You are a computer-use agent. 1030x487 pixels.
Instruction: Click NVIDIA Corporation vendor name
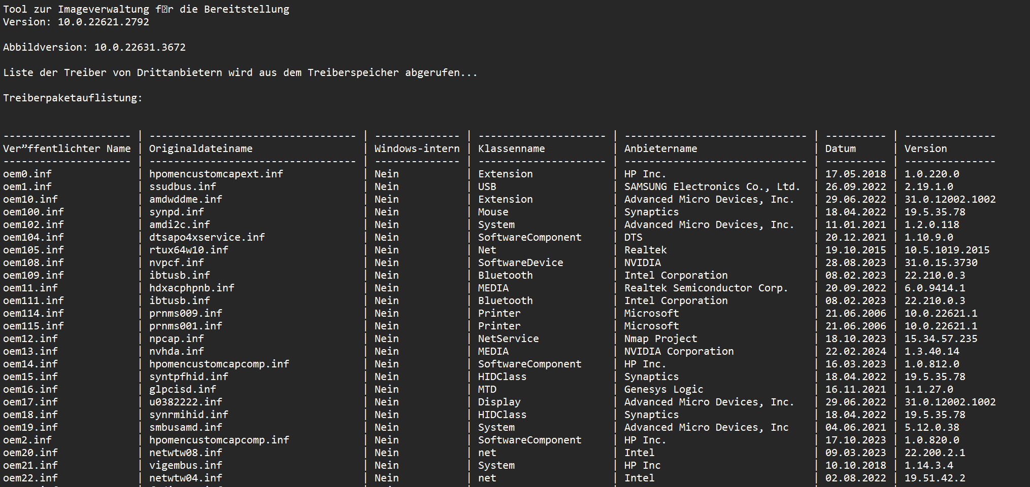pyautogui.click(x=679, y=351)
